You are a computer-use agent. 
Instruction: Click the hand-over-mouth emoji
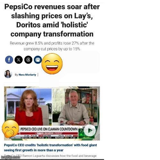coord(10,129)
